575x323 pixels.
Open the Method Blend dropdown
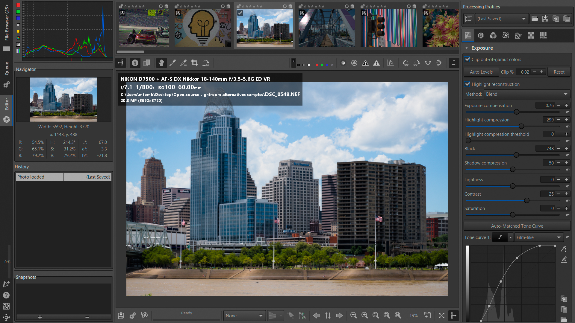click(x=526, y=94)
